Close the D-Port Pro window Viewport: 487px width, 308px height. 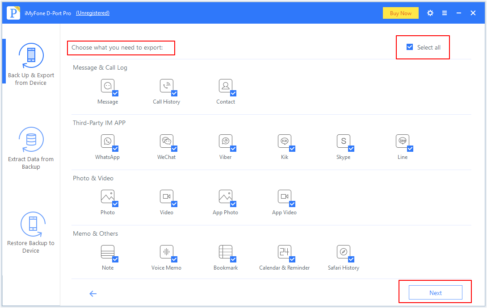473,13
